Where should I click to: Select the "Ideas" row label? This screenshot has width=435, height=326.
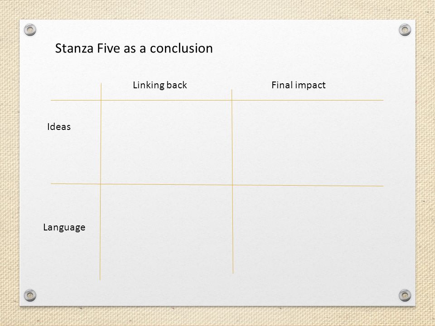click(x=59, y=127)
